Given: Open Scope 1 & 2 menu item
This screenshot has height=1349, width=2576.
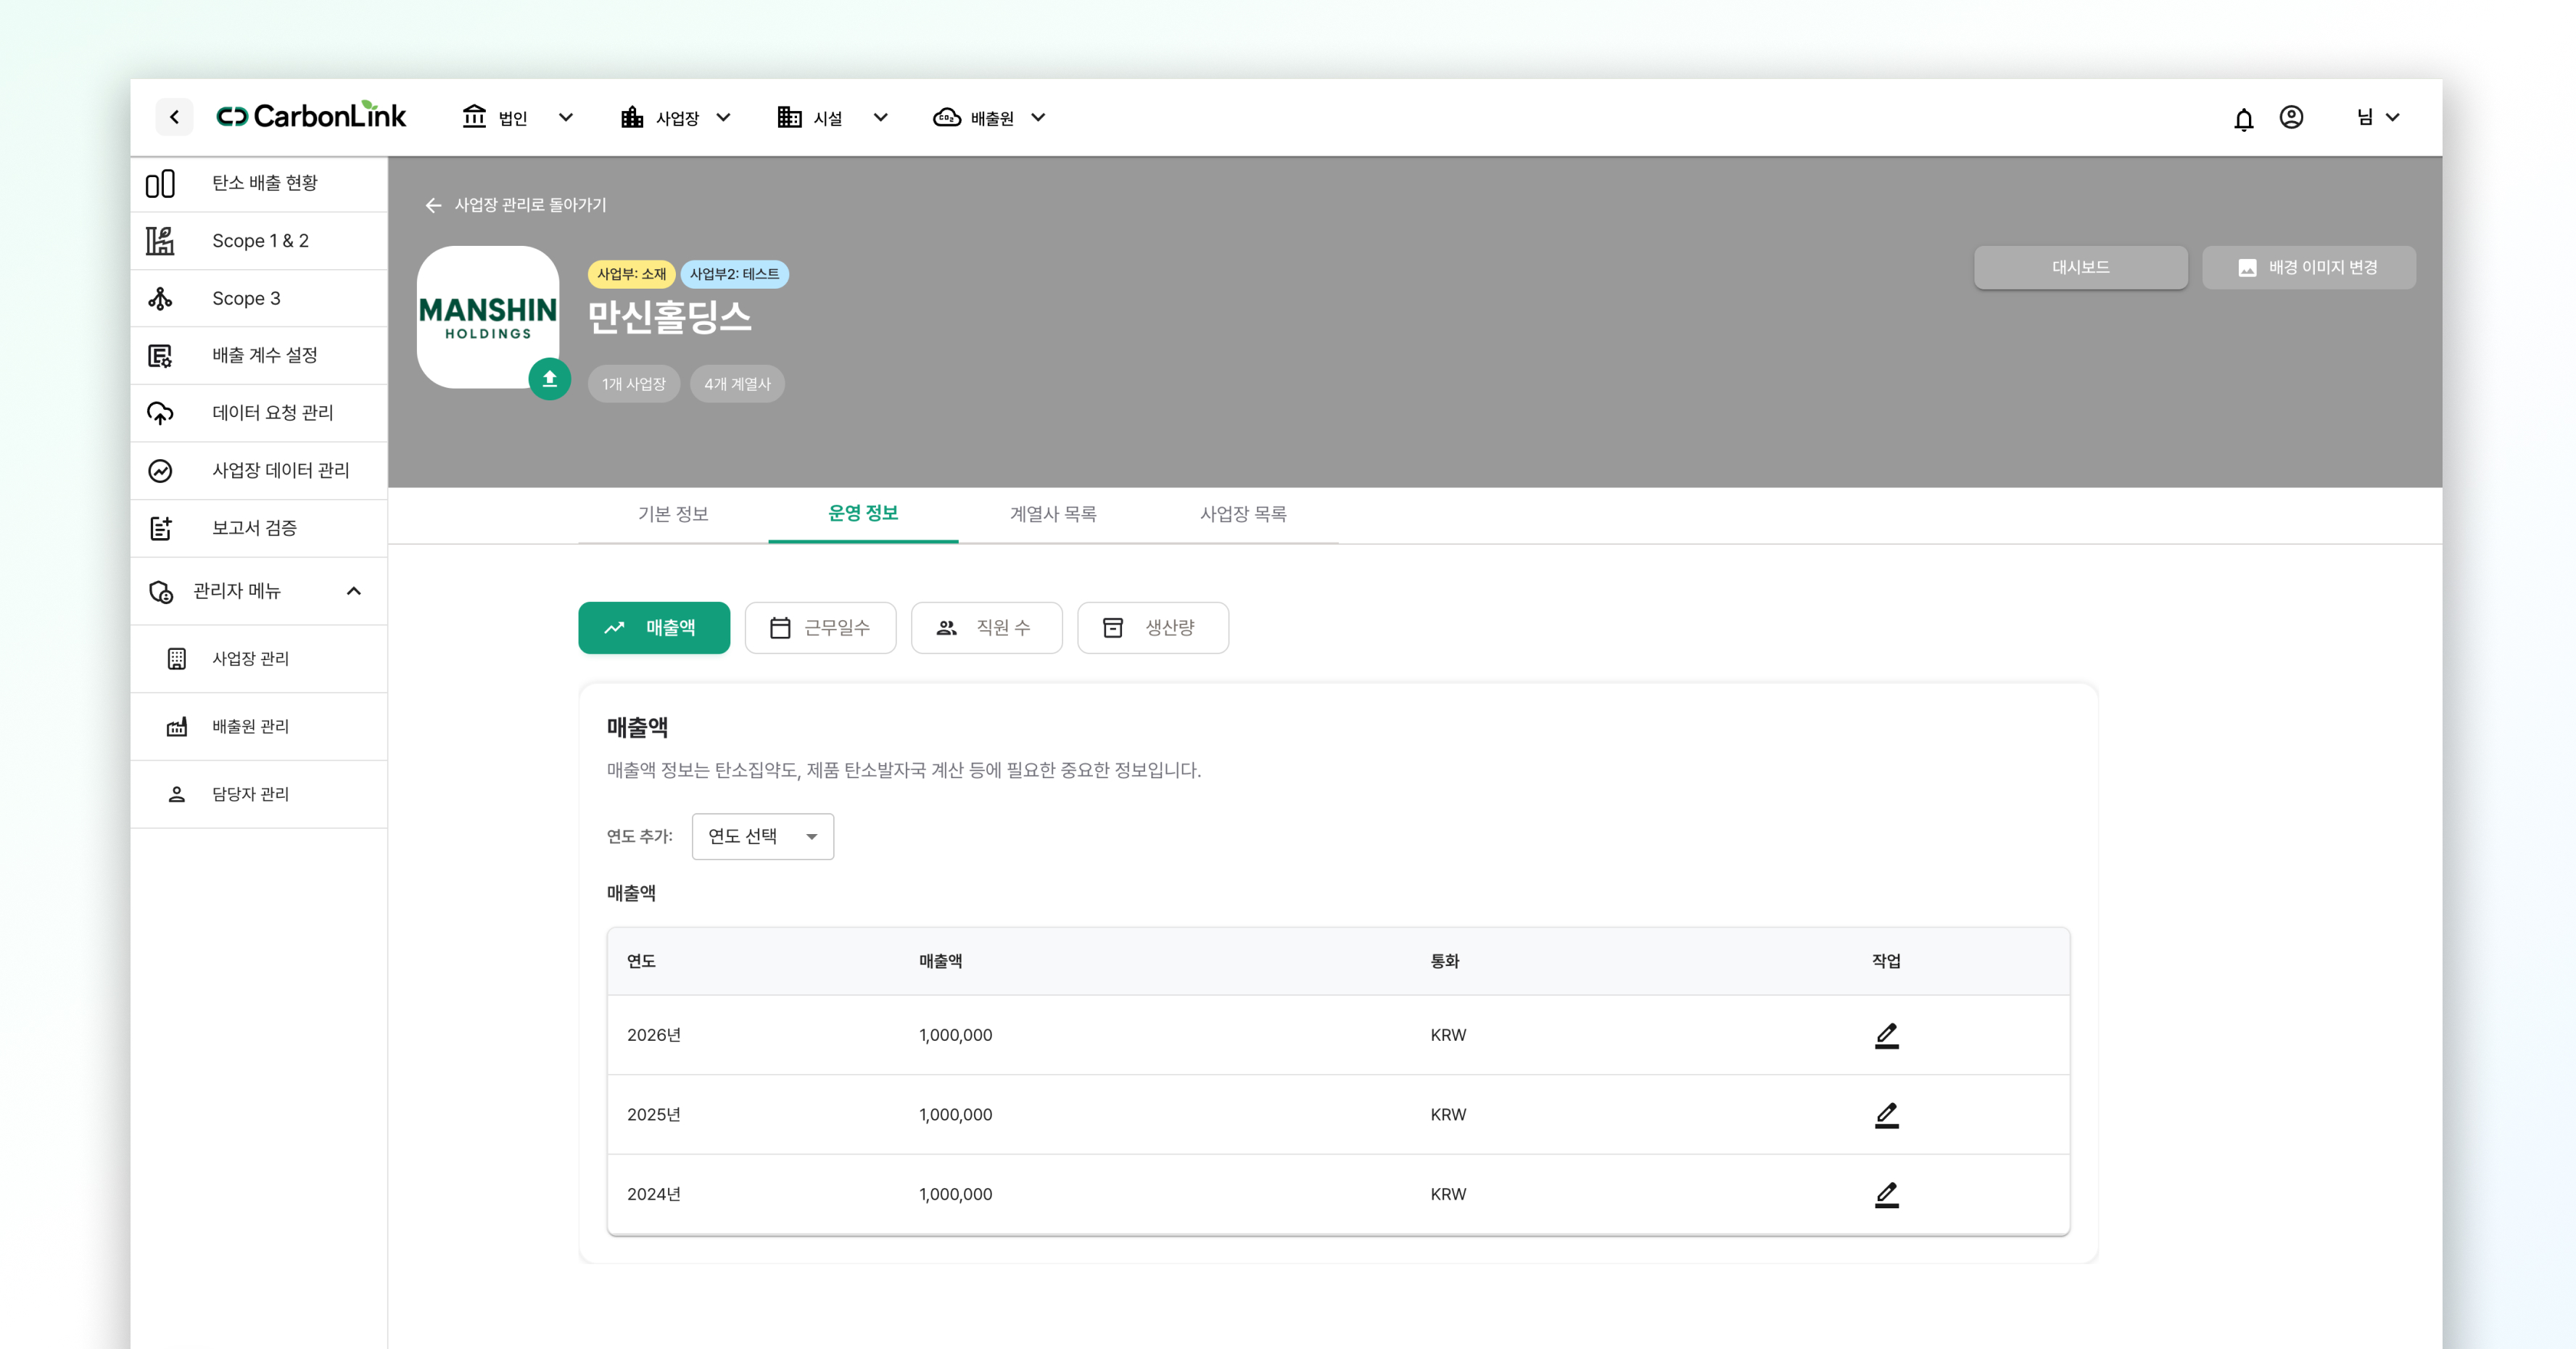Looking at the screenshot, I should 259,241.
